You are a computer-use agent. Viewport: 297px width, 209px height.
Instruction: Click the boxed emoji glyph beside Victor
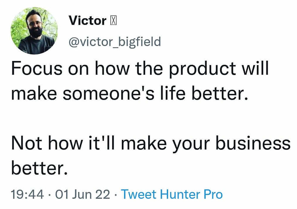(x=113, y=21)
